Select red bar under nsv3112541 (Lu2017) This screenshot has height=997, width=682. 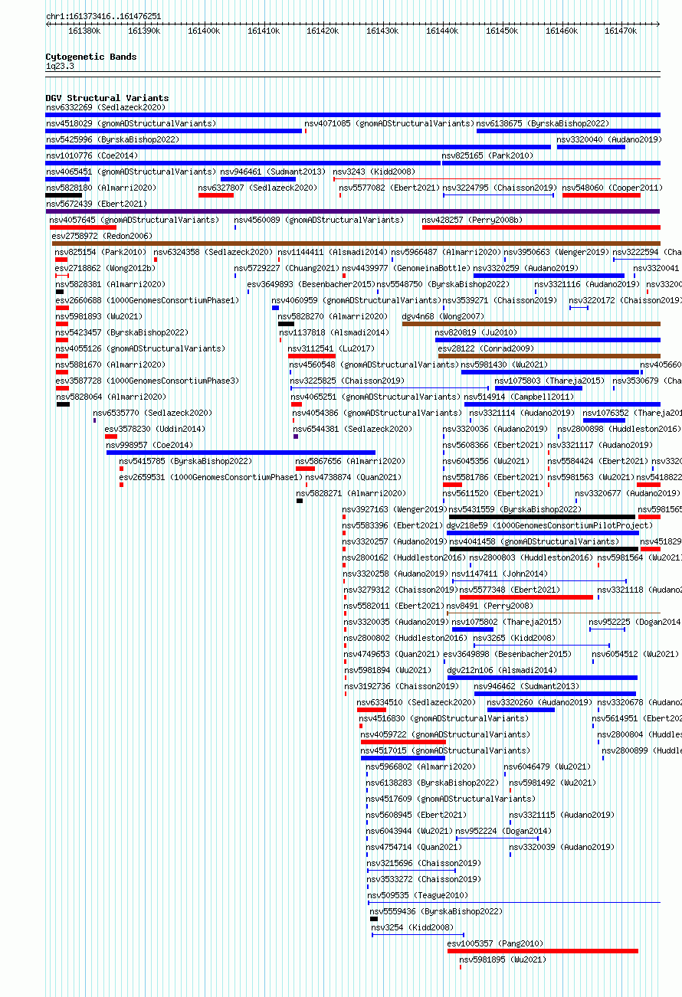coord(312,356)
